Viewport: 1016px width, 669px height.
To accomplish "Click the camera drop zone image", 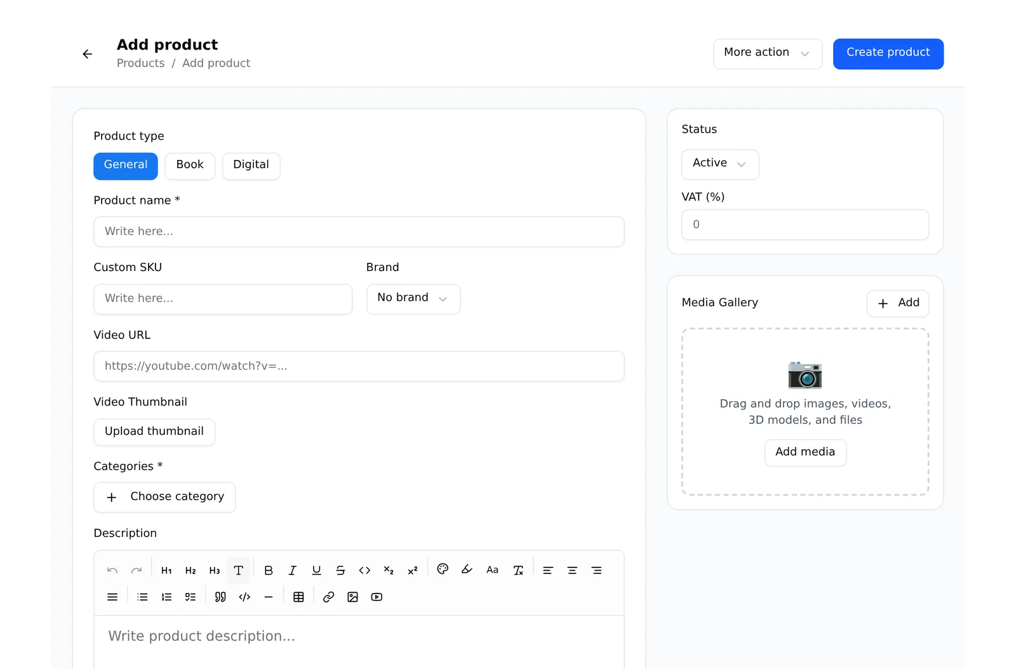I will pyautogui.click(x=805, y=374).
